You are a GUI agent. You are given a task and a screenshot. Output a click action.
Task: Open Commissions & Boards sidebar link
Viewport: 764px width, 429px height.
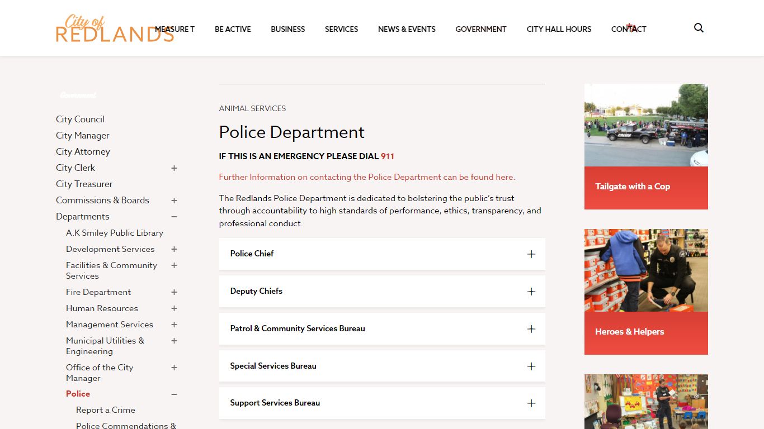102,200
